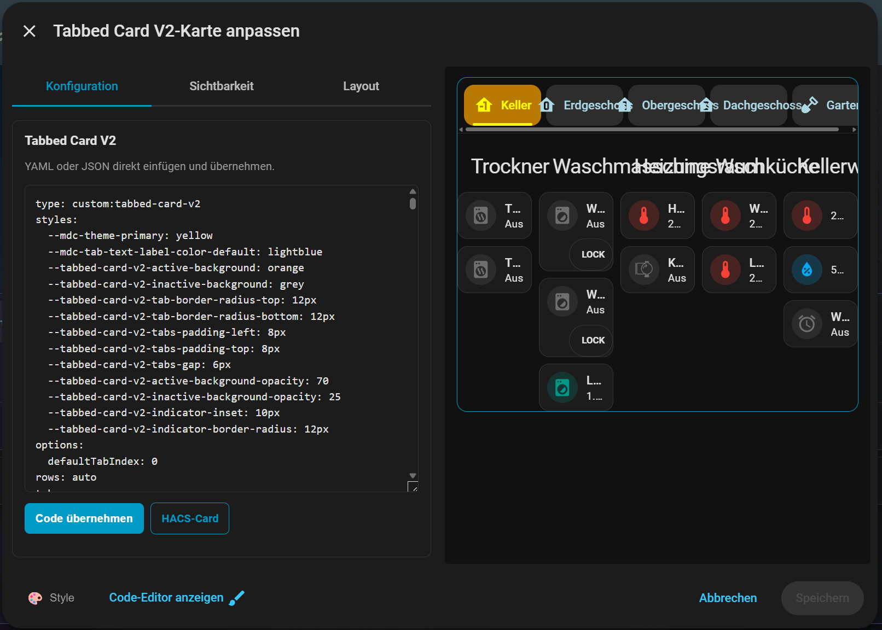Click the top Waschküche thermometer icon
This screenshot has width=882, height=630.
(726, 216)
